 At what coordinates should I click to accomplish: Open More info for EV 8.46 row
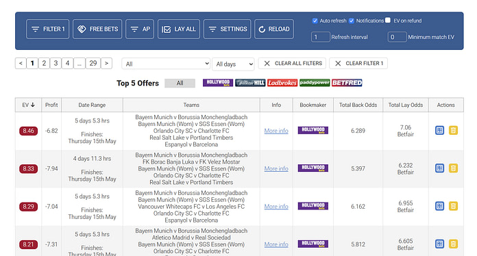point(276,131)
